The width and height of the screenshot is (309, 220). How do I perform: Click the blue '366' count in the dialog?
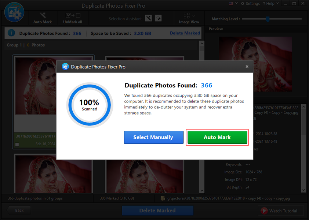(207, 85)
